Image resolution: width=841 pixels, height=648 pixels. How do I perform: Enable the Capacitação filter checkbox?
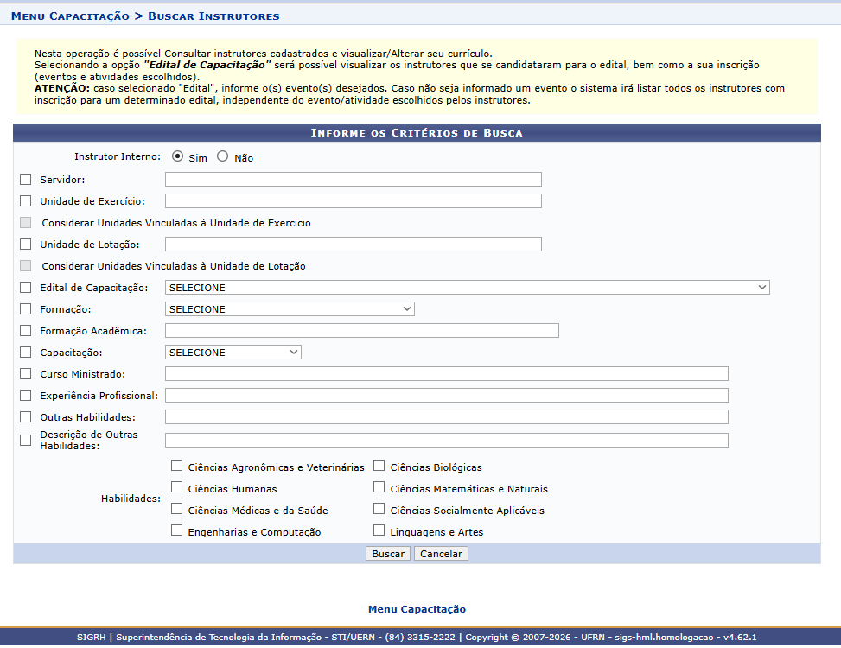click(x=25, y=353)
